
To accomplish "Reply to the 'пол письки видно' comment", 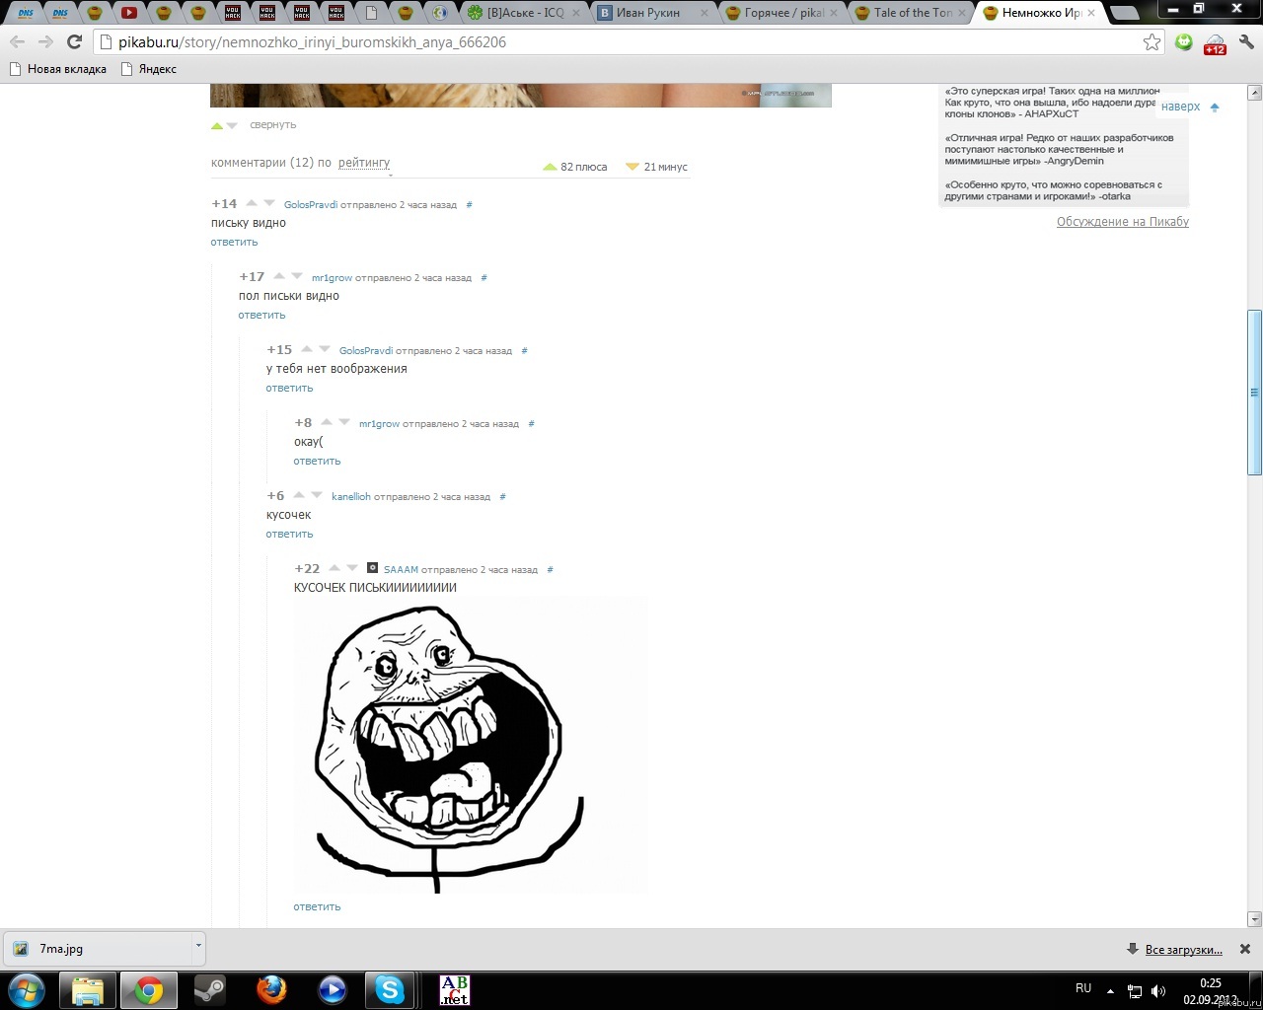I will point(261,315).
